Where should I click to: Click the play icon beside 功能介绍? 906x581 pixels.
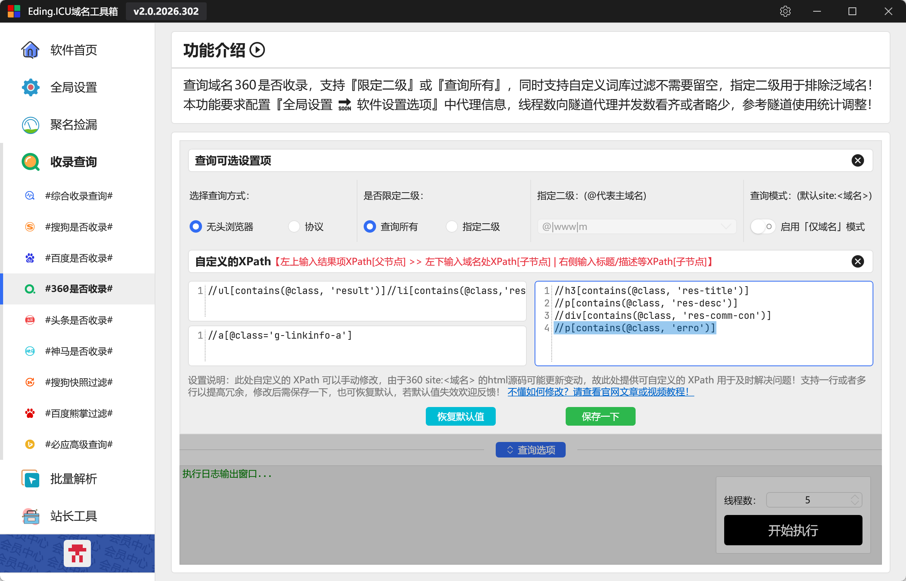click(x=257, y=50)
